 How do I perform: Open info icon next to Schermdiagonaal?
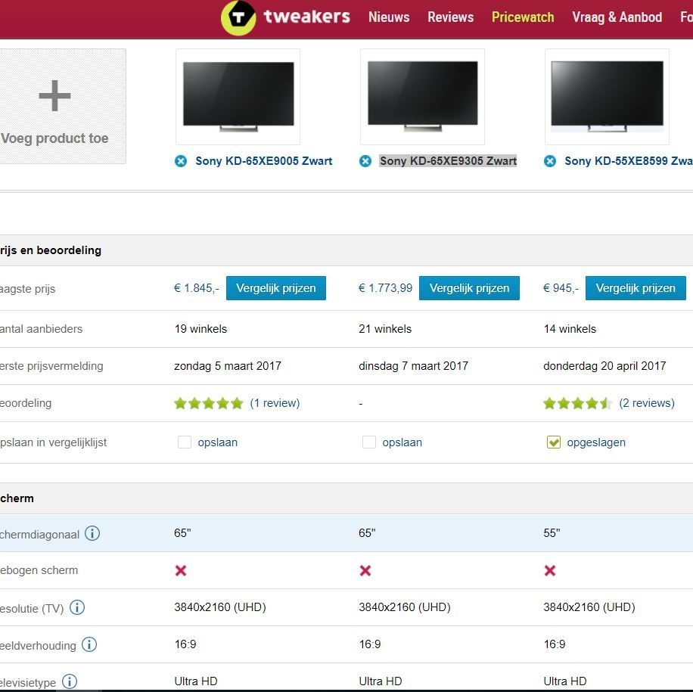(92, 533)
